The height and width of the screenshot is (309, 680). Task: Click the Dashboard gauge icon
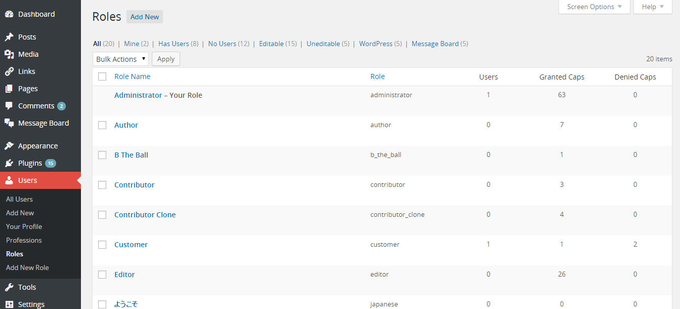[x=9, y=14]
